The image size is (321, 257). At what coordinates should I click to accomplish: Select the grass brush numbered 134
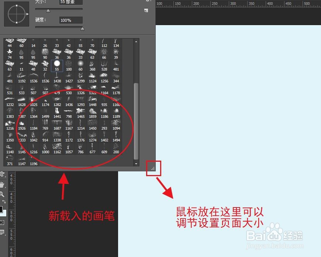pyautogui.click(x=116, y=41)
